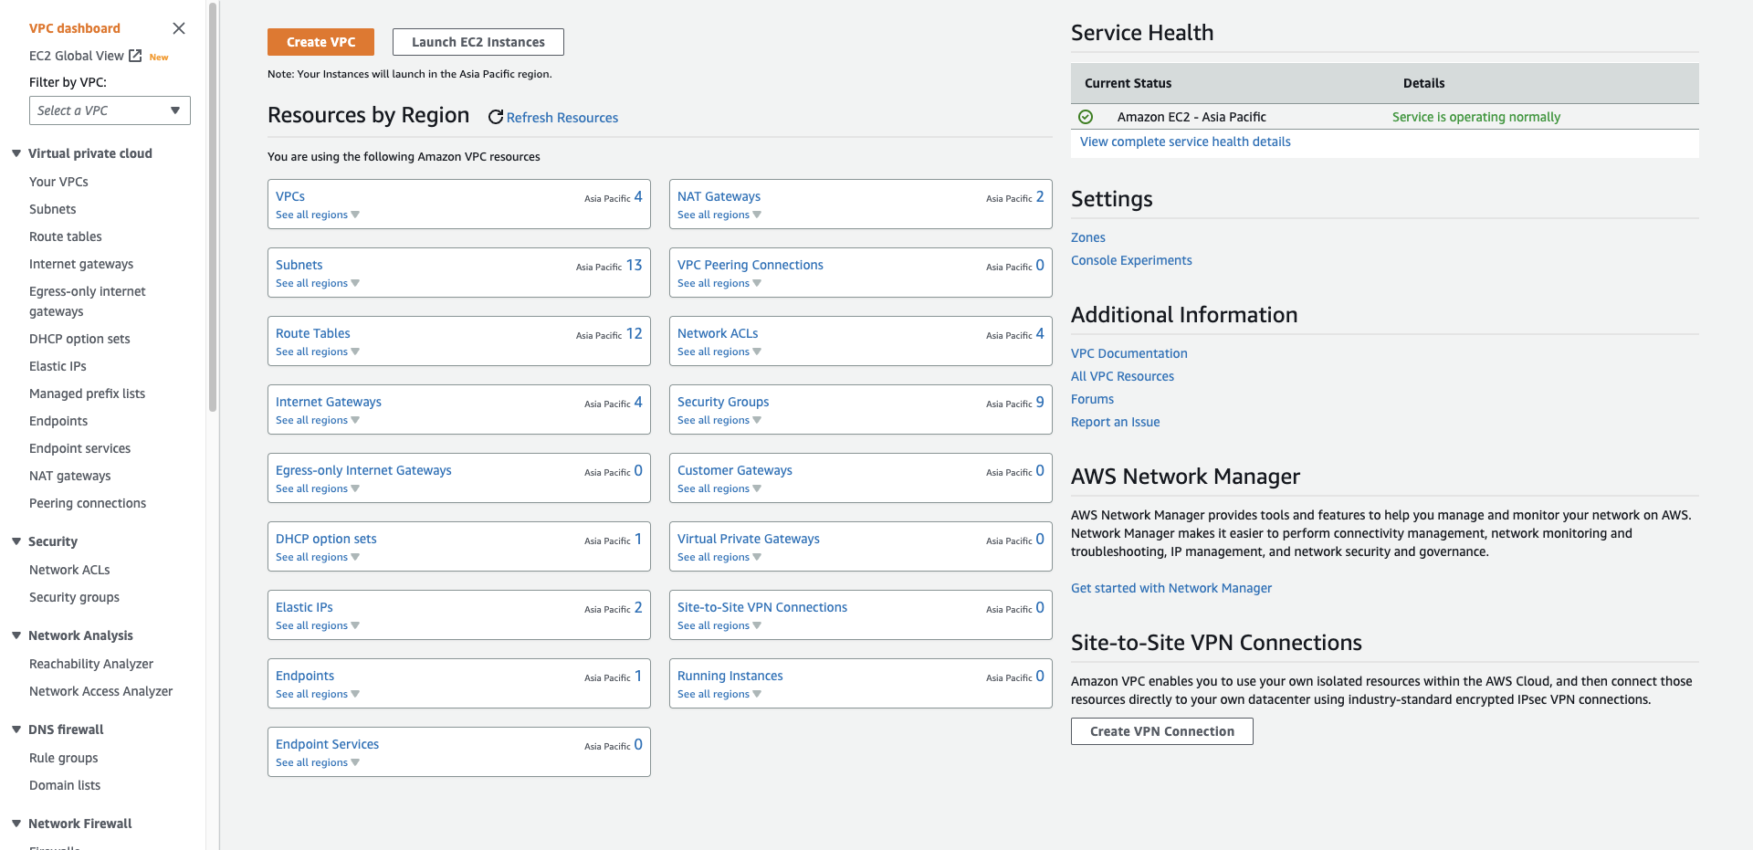Open VPC Documentation link
1753x850 pixels.
1129,353
